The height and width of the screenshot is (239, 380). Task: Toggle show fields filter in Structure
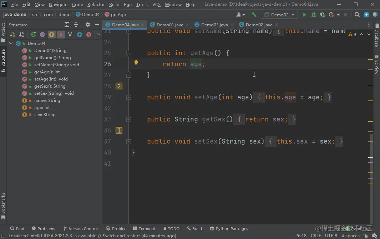52,35
